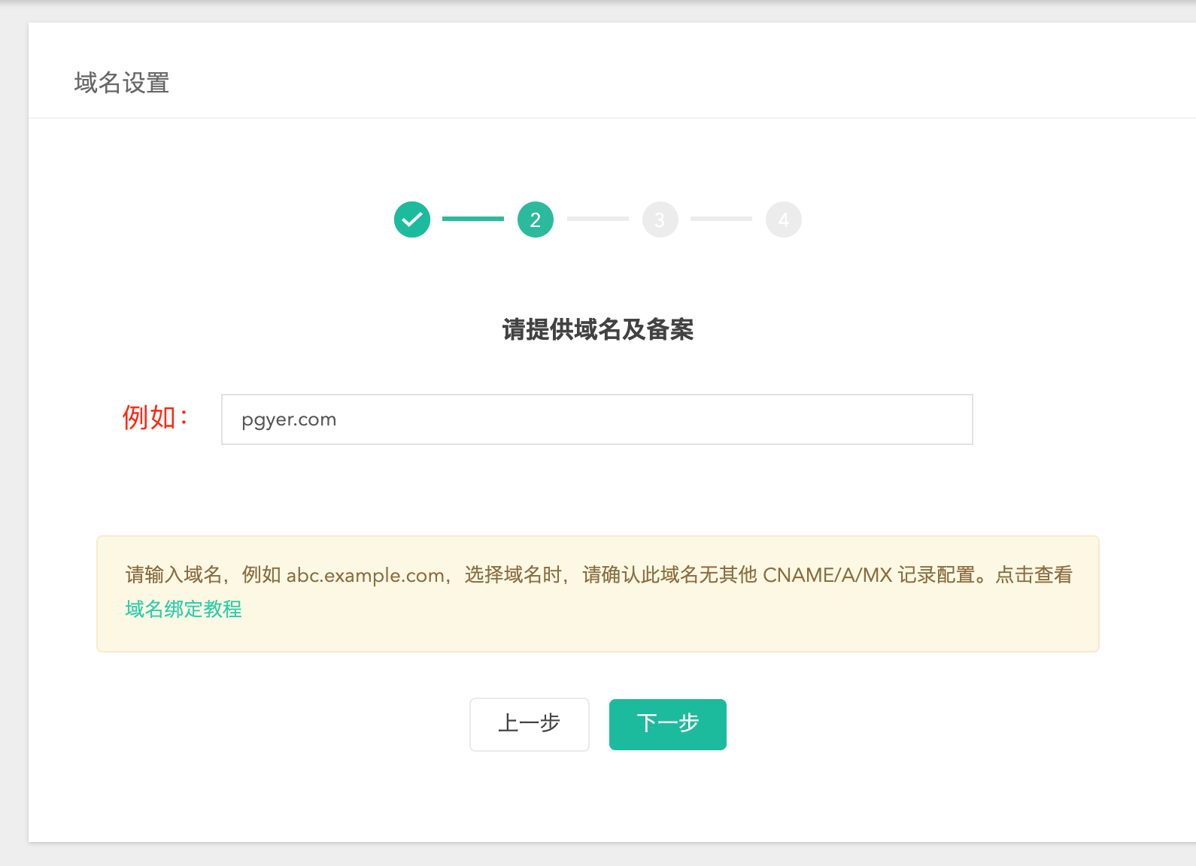The image size is (1196, 866).
Task: Click the 域名设置 page title
Action: [122, 83]
